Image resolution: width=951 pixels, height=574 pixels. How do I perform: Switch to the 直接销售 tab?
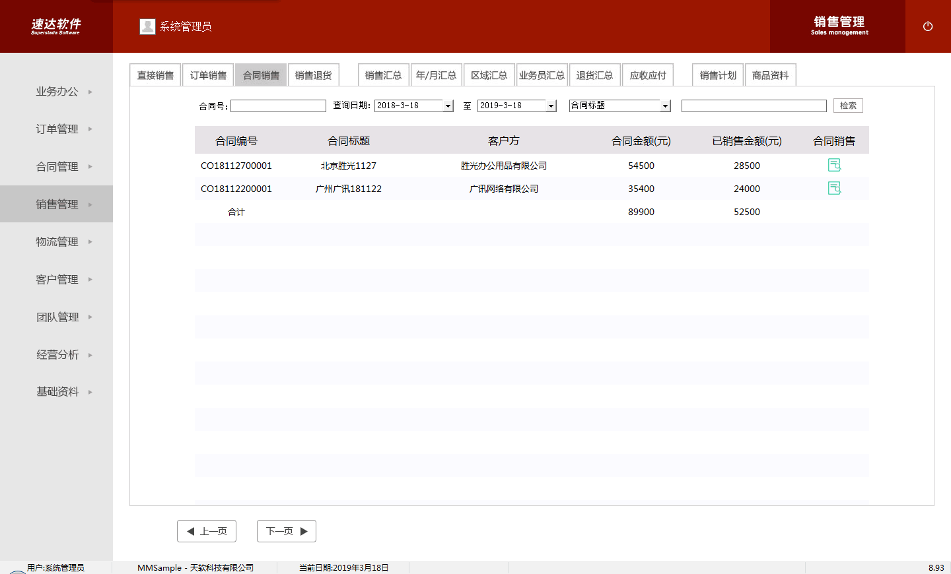pyautogui.click(x=155, y=75)
